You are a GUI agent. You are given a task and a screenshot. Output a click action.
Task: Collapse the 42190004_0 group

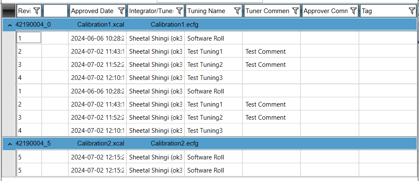click(x=9, y=25)
